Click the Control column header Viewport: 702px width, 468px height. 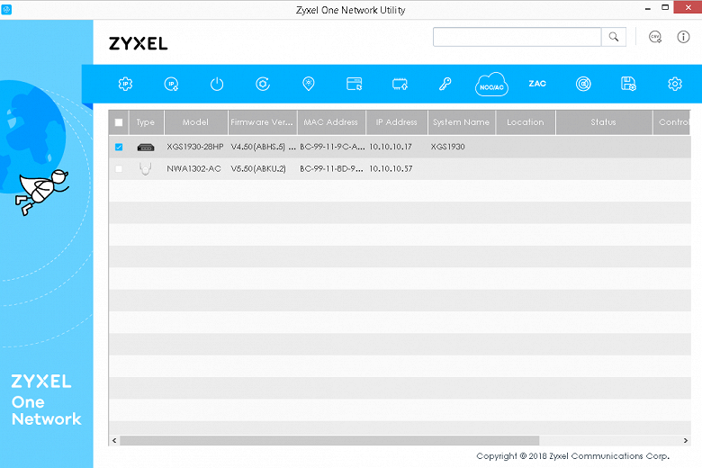pyautogui.click(x=672, y=122)
